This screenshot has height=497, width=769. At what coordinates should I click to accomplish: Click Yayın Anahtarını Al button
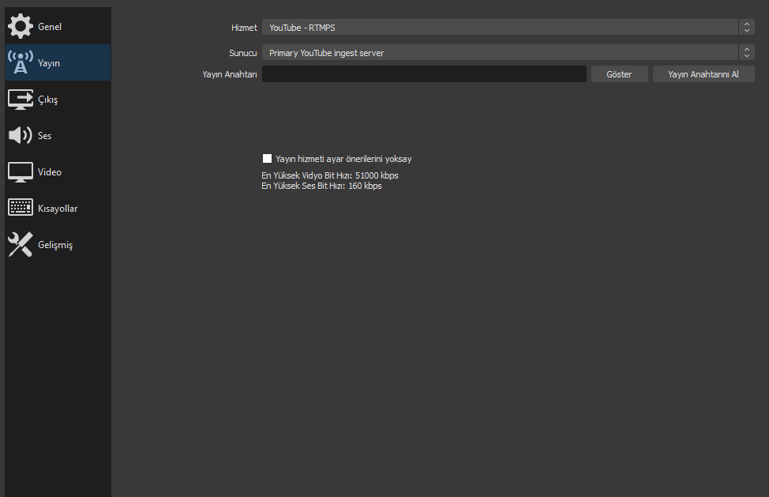coord(703,74)
